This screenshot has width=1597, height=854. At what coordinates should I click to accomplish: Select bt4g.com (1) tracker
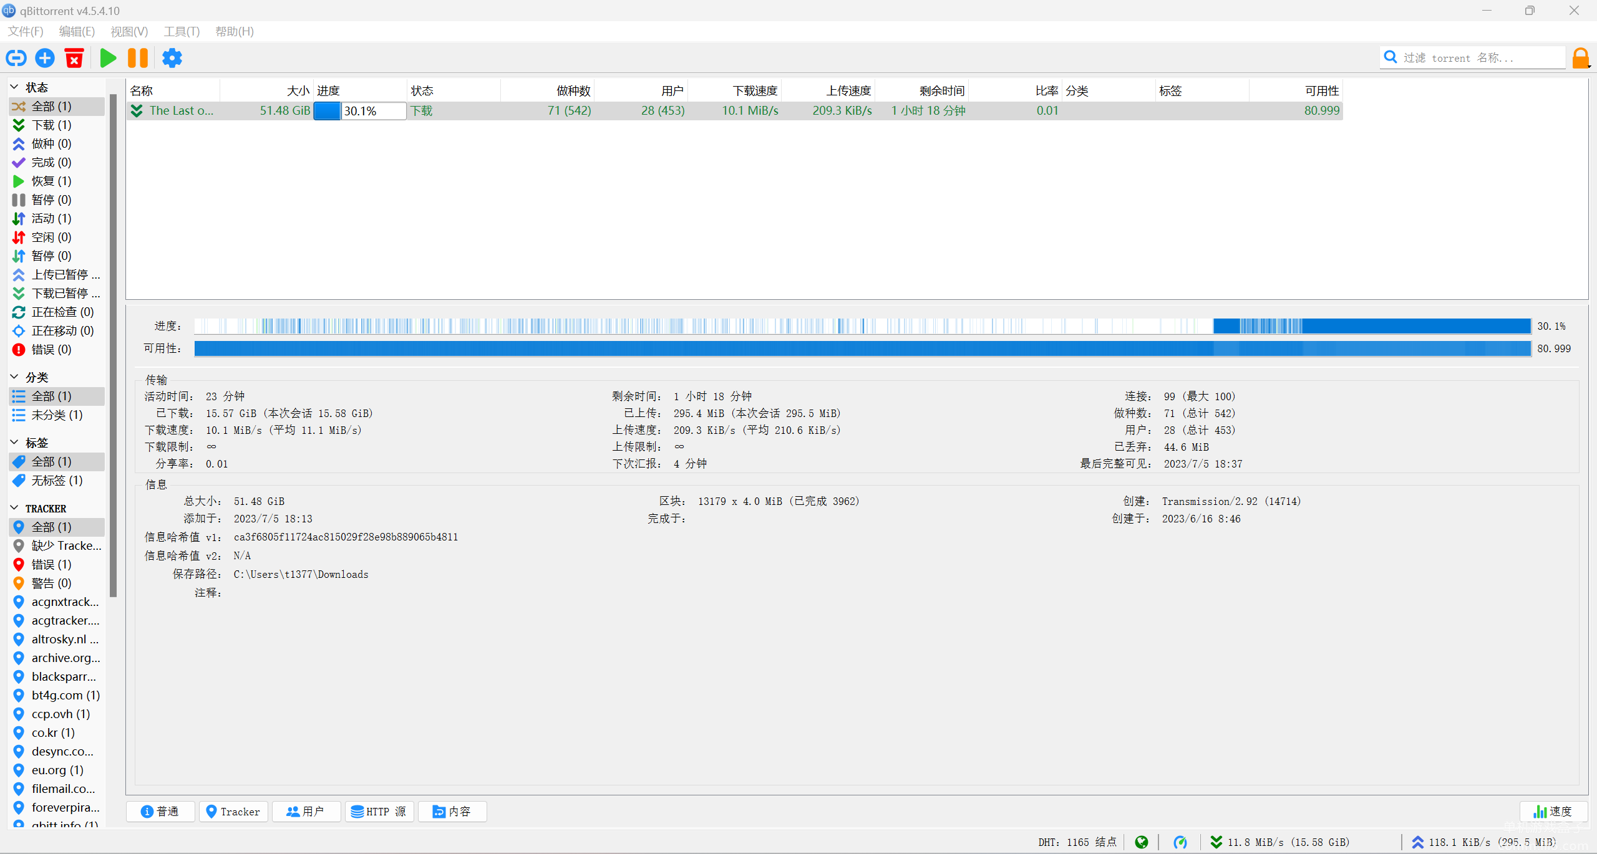[57, 695]
